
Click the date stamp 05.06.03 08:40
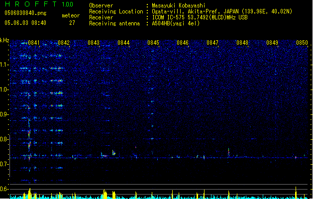point(25,23)
